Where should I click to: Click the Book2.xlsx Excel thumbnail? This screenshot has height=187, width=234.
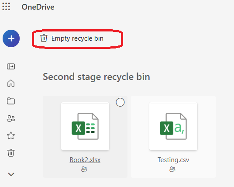[x=85, y=126]
